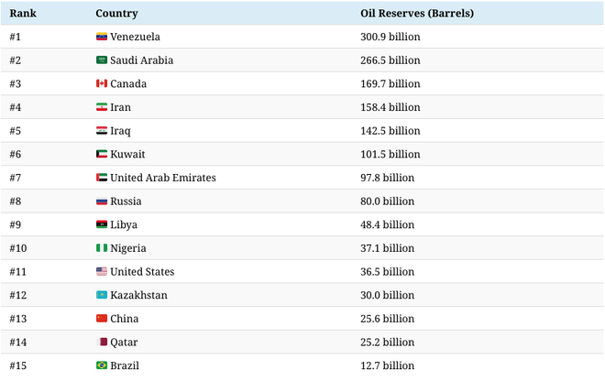Click the Rank column header
The image size is (605, 381).
[23, 14]
